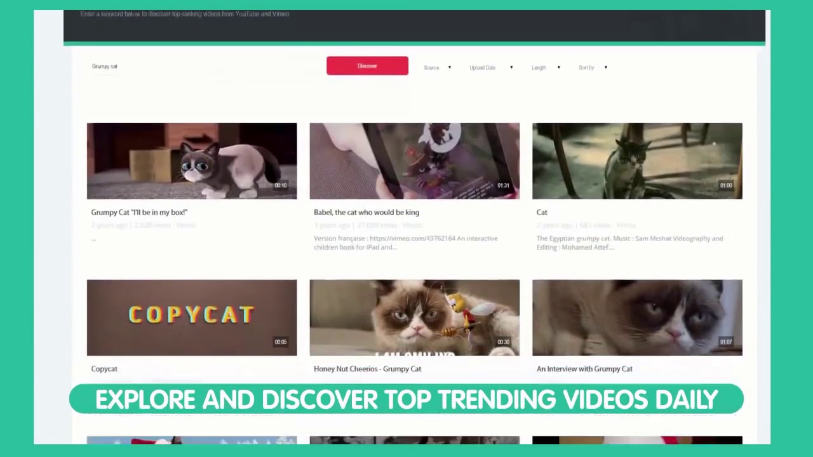Open the Interview with Grumpy Cat thumbnail

click(x=637, y=317)
